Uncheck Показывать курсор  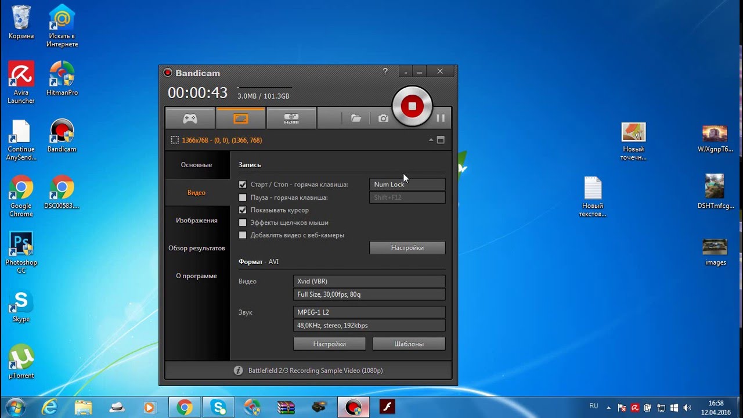click(x=243, y=210)
